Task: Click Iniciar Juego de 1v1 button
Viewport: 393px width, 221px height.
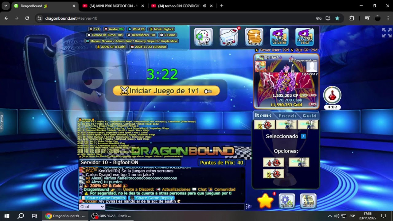Action: (166, 91)
